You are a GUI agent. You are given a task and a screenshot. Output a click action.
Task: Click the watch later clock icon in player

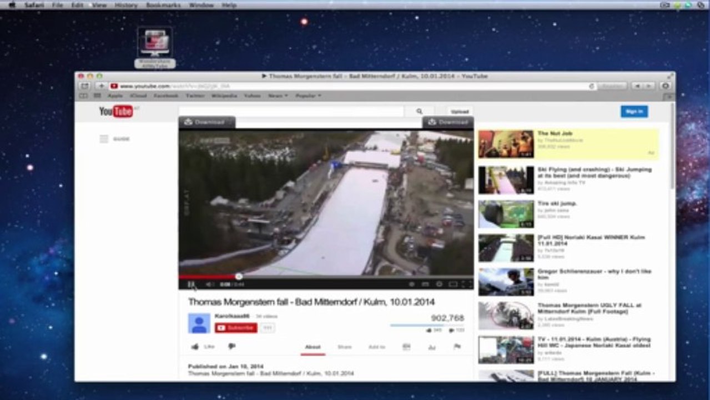tap(411, 284)
